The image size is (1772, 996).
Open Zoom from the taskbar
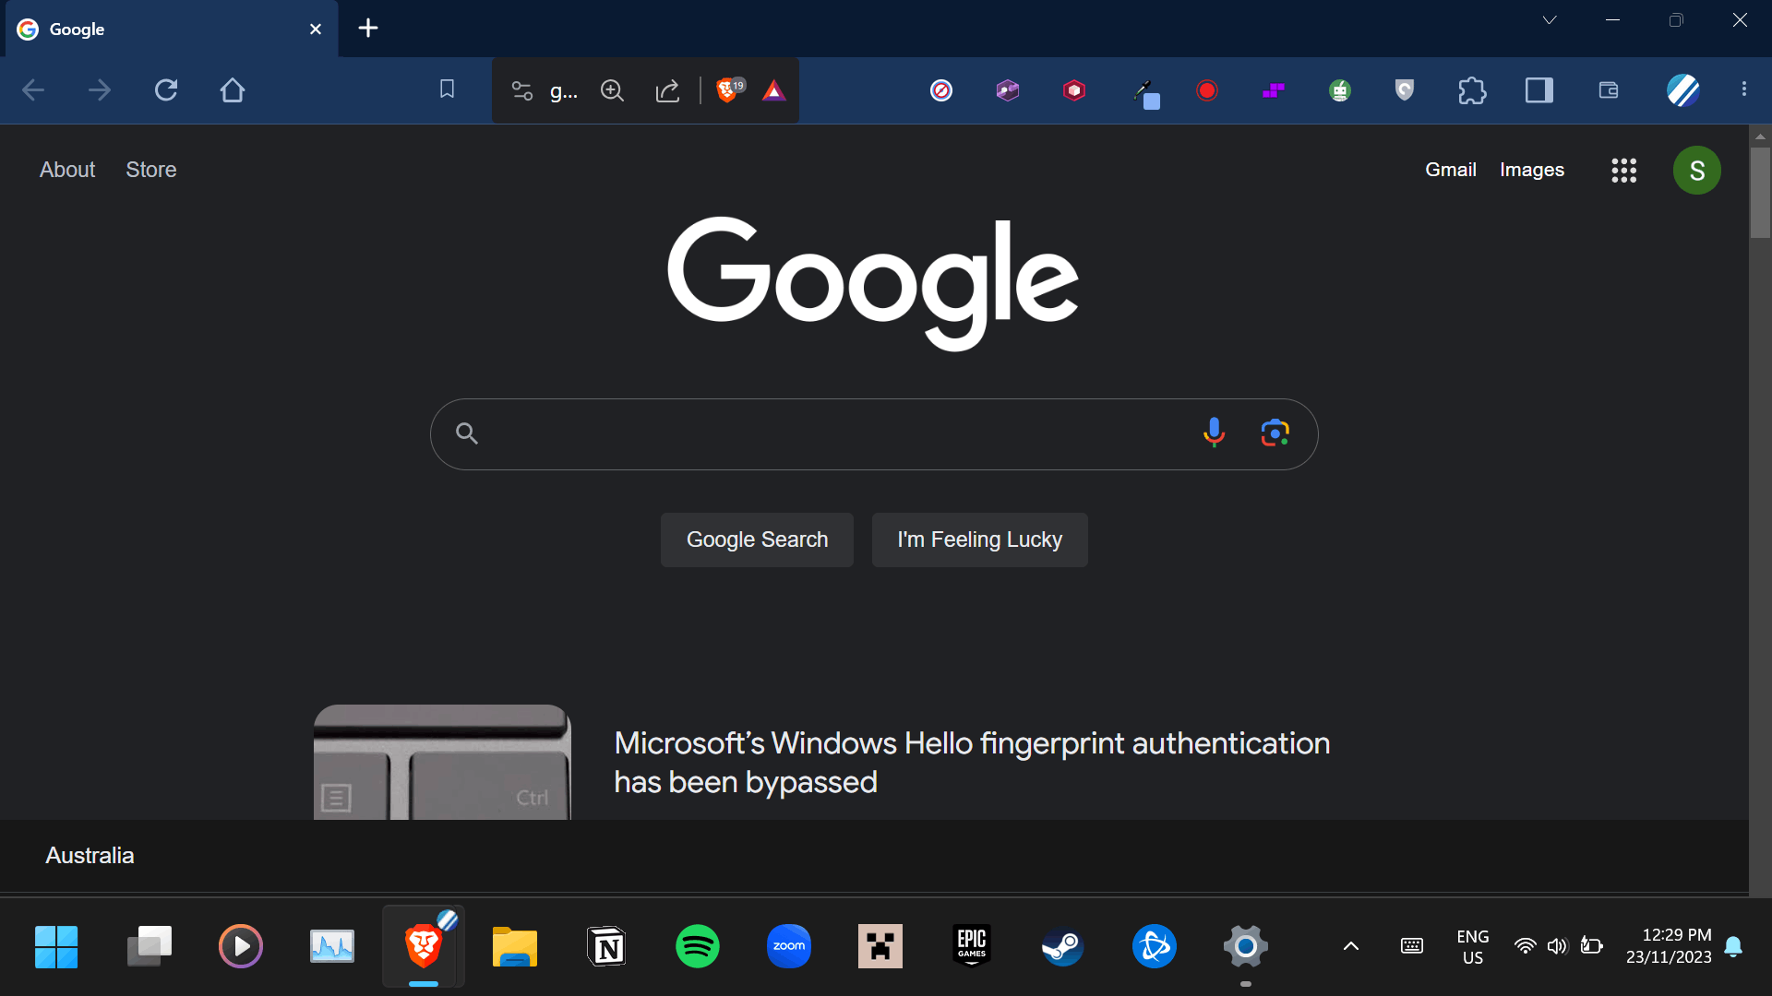pos(789,946)
